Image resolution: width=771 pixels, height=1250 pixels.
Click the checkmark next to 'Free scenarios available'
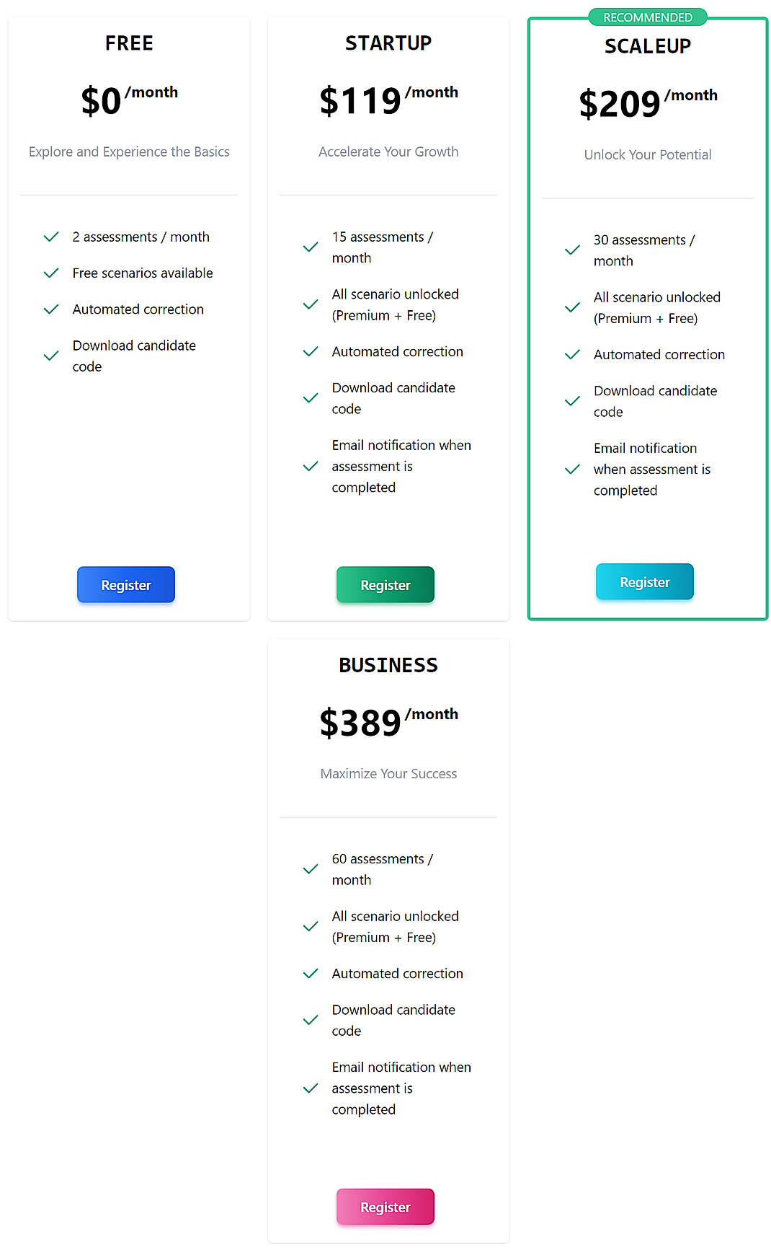point(50,273)
